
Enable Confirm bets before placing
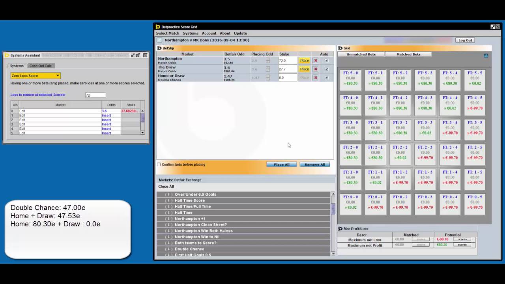[x=159, y=164]
